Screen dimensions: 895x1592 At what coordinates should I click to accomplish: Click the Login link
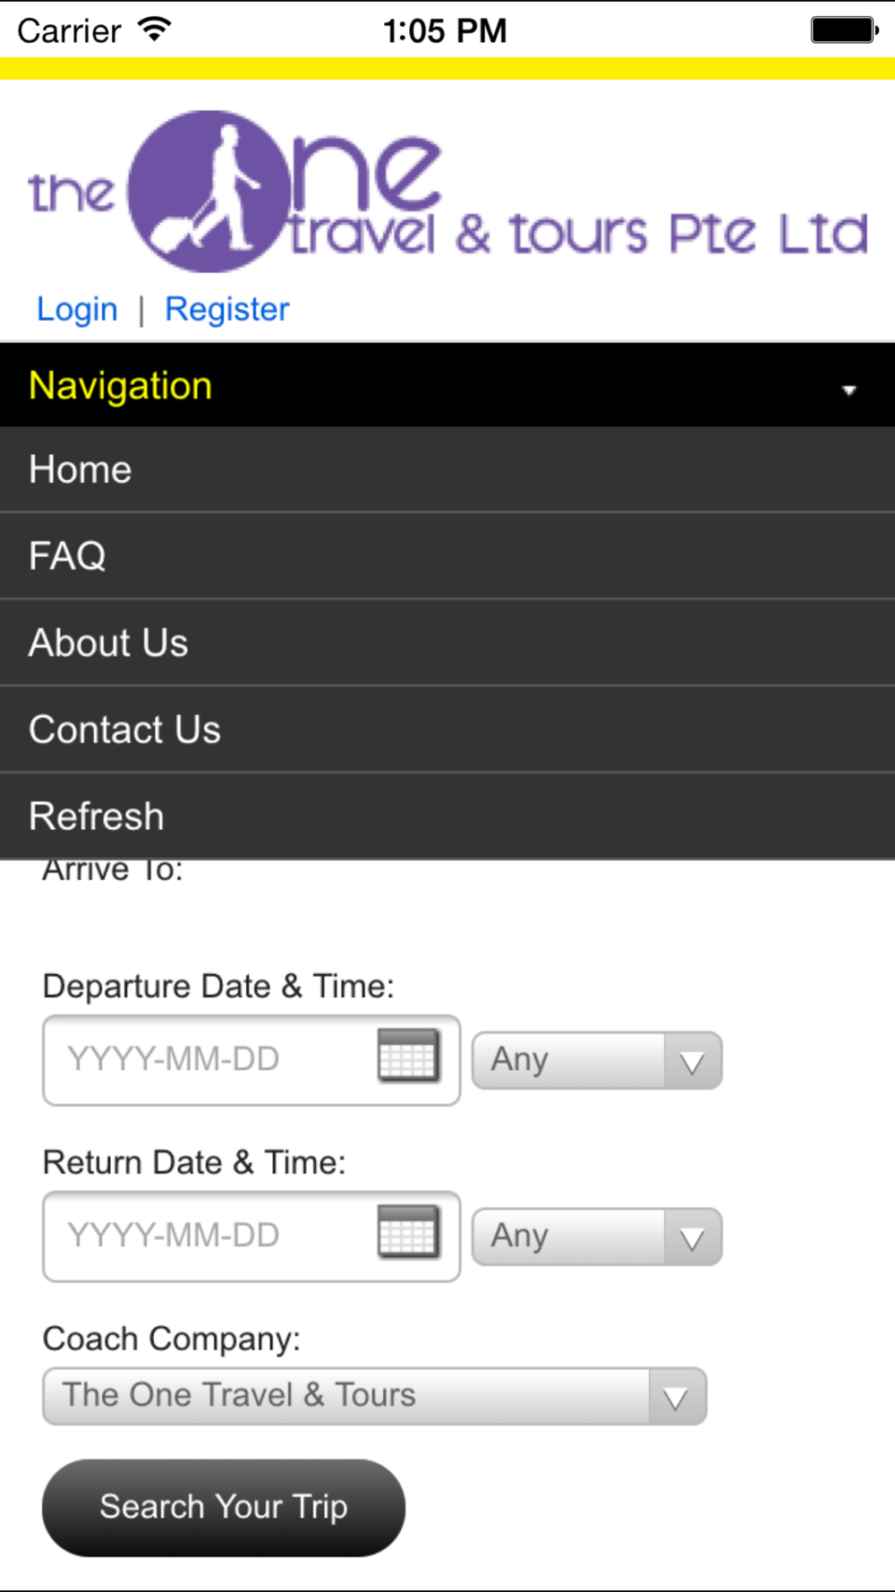[x=77, y=309]
